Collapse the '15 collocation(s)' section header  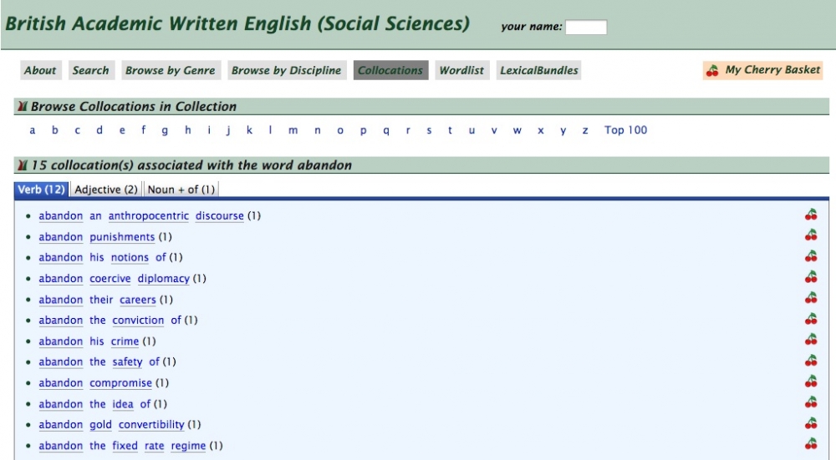23,165
